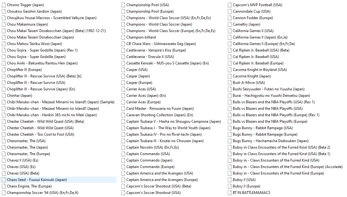Click the file icon for Chester Cheetah - Too Cool to Fool
Viewport: 347px width, 197px height.
[3, 134]
